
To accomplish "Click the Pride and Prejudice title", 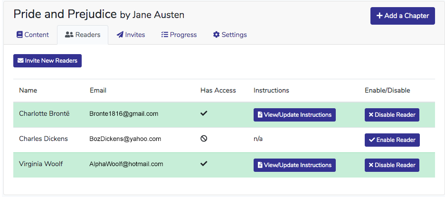I will (x=65, y=14).
